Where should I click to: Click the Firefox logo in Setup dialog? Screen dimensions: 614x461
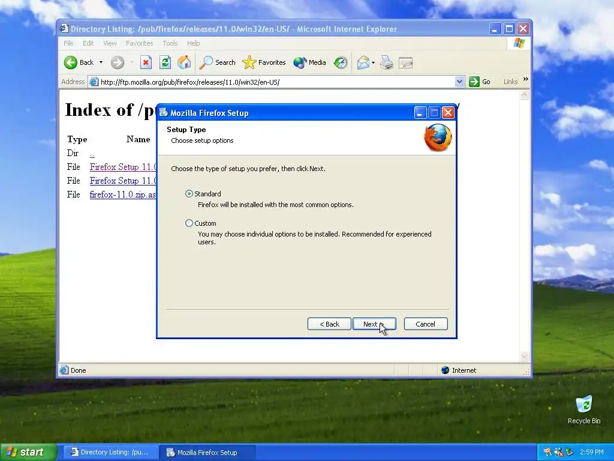pyautogui.click(x=438, y=137)
